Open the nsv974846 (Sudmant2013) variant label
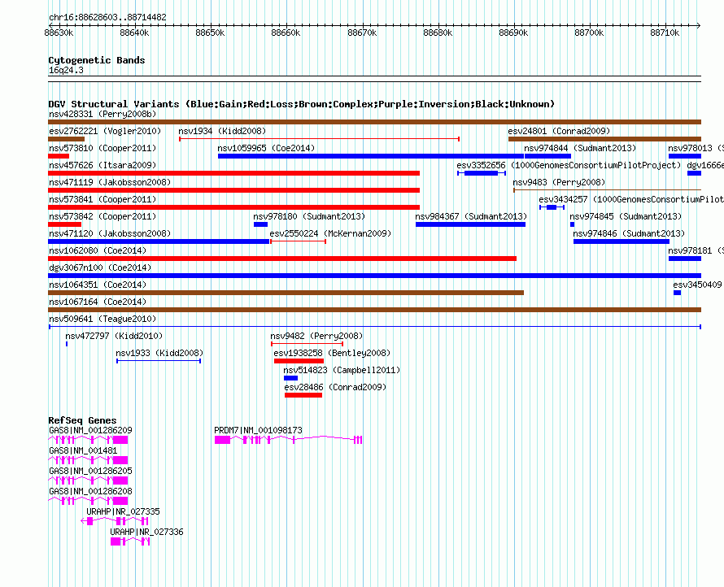 click(629, 233)
